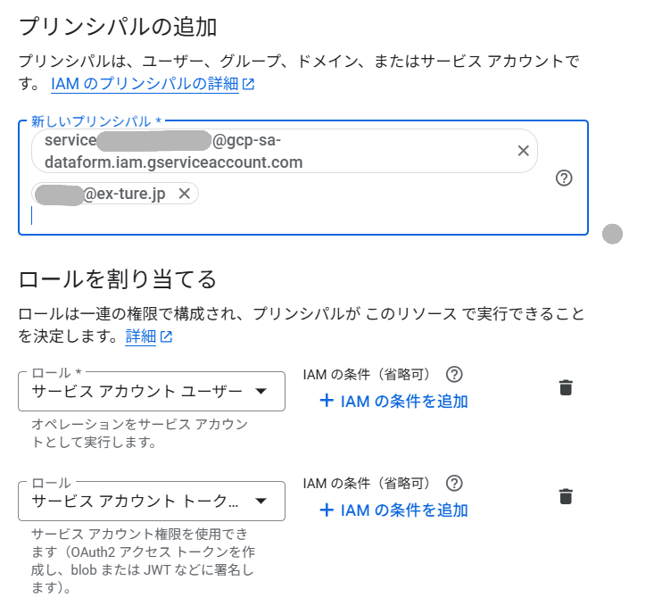Click help icon for second IAM condition
Image resolution: width=654 pixels, height=614 pixels.
pyautogui.click(x=454, y=483)
